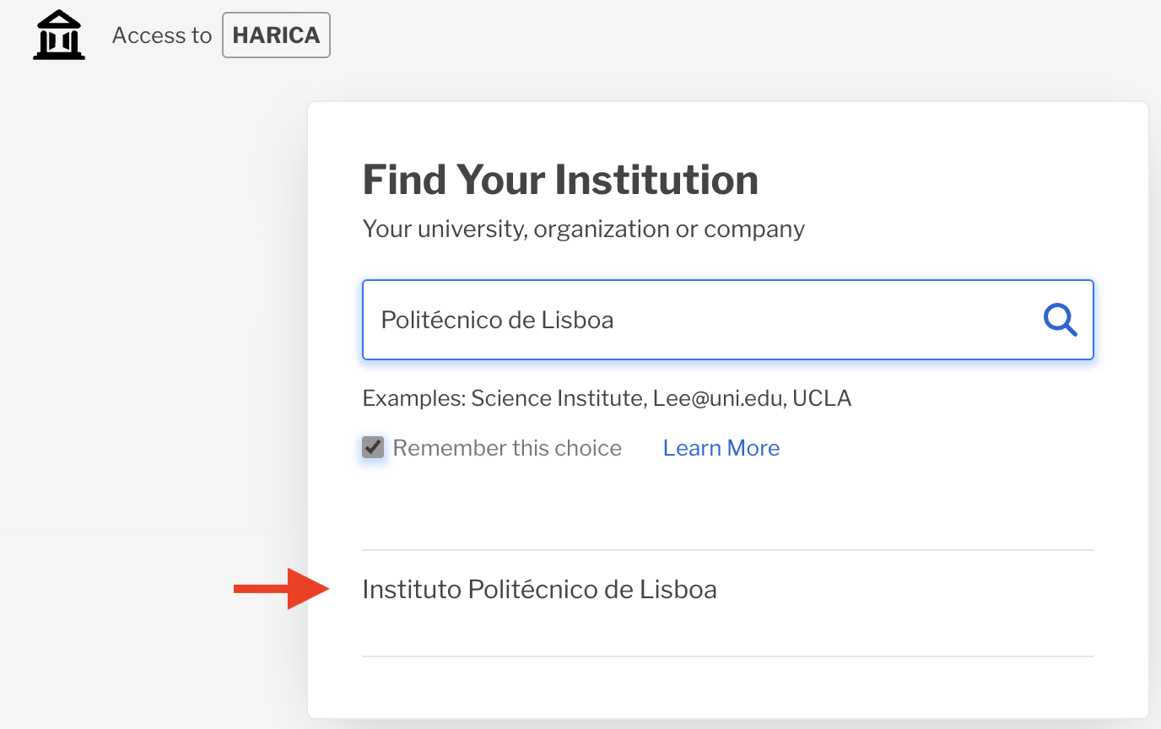The image size is (1161, 729).
Task: Click the word "Examples:" below search box
Action: (x=413, y=398)
